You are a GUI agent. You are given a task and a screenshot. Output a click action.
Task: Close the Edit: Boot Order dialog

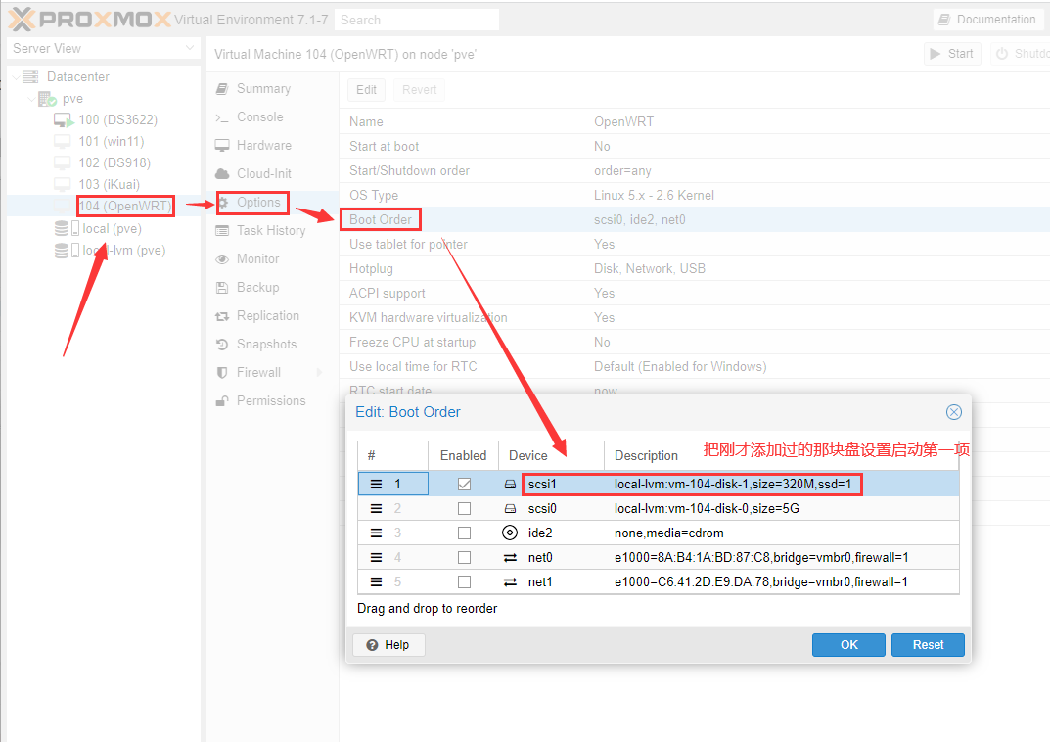pos(953,412)
